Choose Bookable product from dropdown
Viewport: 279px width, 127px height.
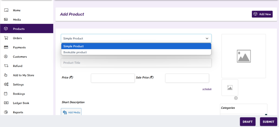click(136, 52)
